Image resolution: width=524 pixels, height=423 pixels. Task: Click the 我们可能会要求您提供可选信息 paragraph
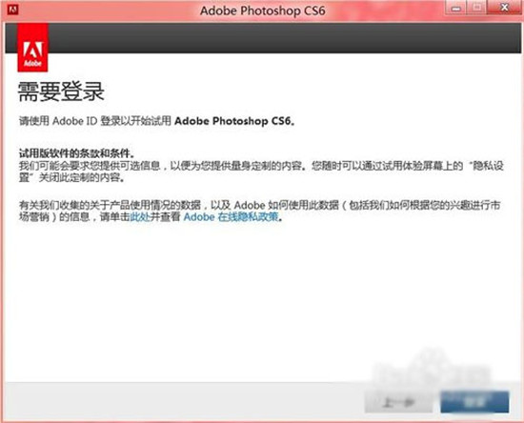(261, 171)
